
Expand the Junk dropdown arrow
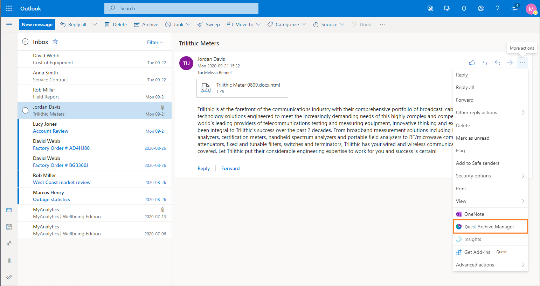click(188, 24)
